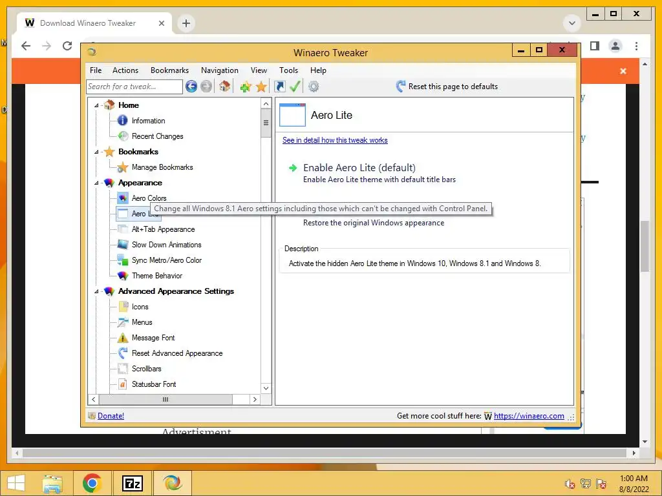This screenshot has width=662, height=496.
Task: Click the Windows Start button
Action: tap(16, 483)
